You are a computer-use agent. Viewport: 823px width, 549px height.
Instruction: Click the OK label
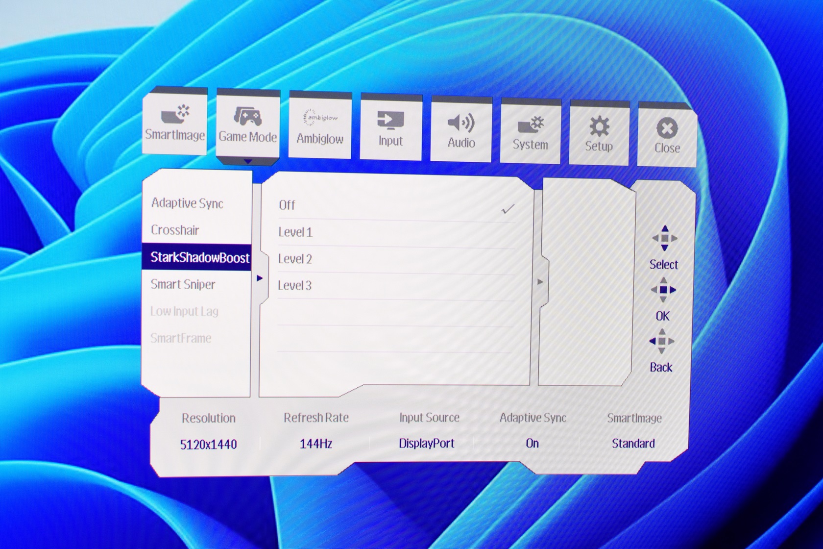pos(662,316)
